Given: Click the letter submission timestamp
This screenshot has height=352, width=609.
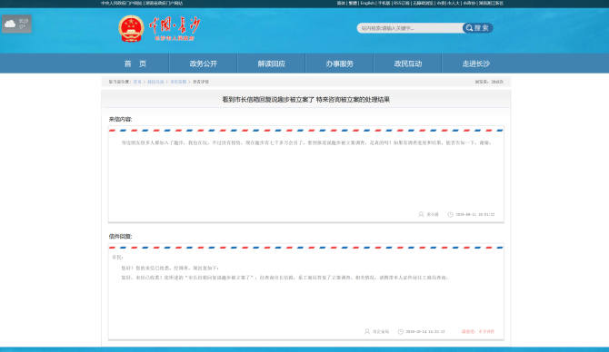Looking at the screenshot, I should point(475,214).
